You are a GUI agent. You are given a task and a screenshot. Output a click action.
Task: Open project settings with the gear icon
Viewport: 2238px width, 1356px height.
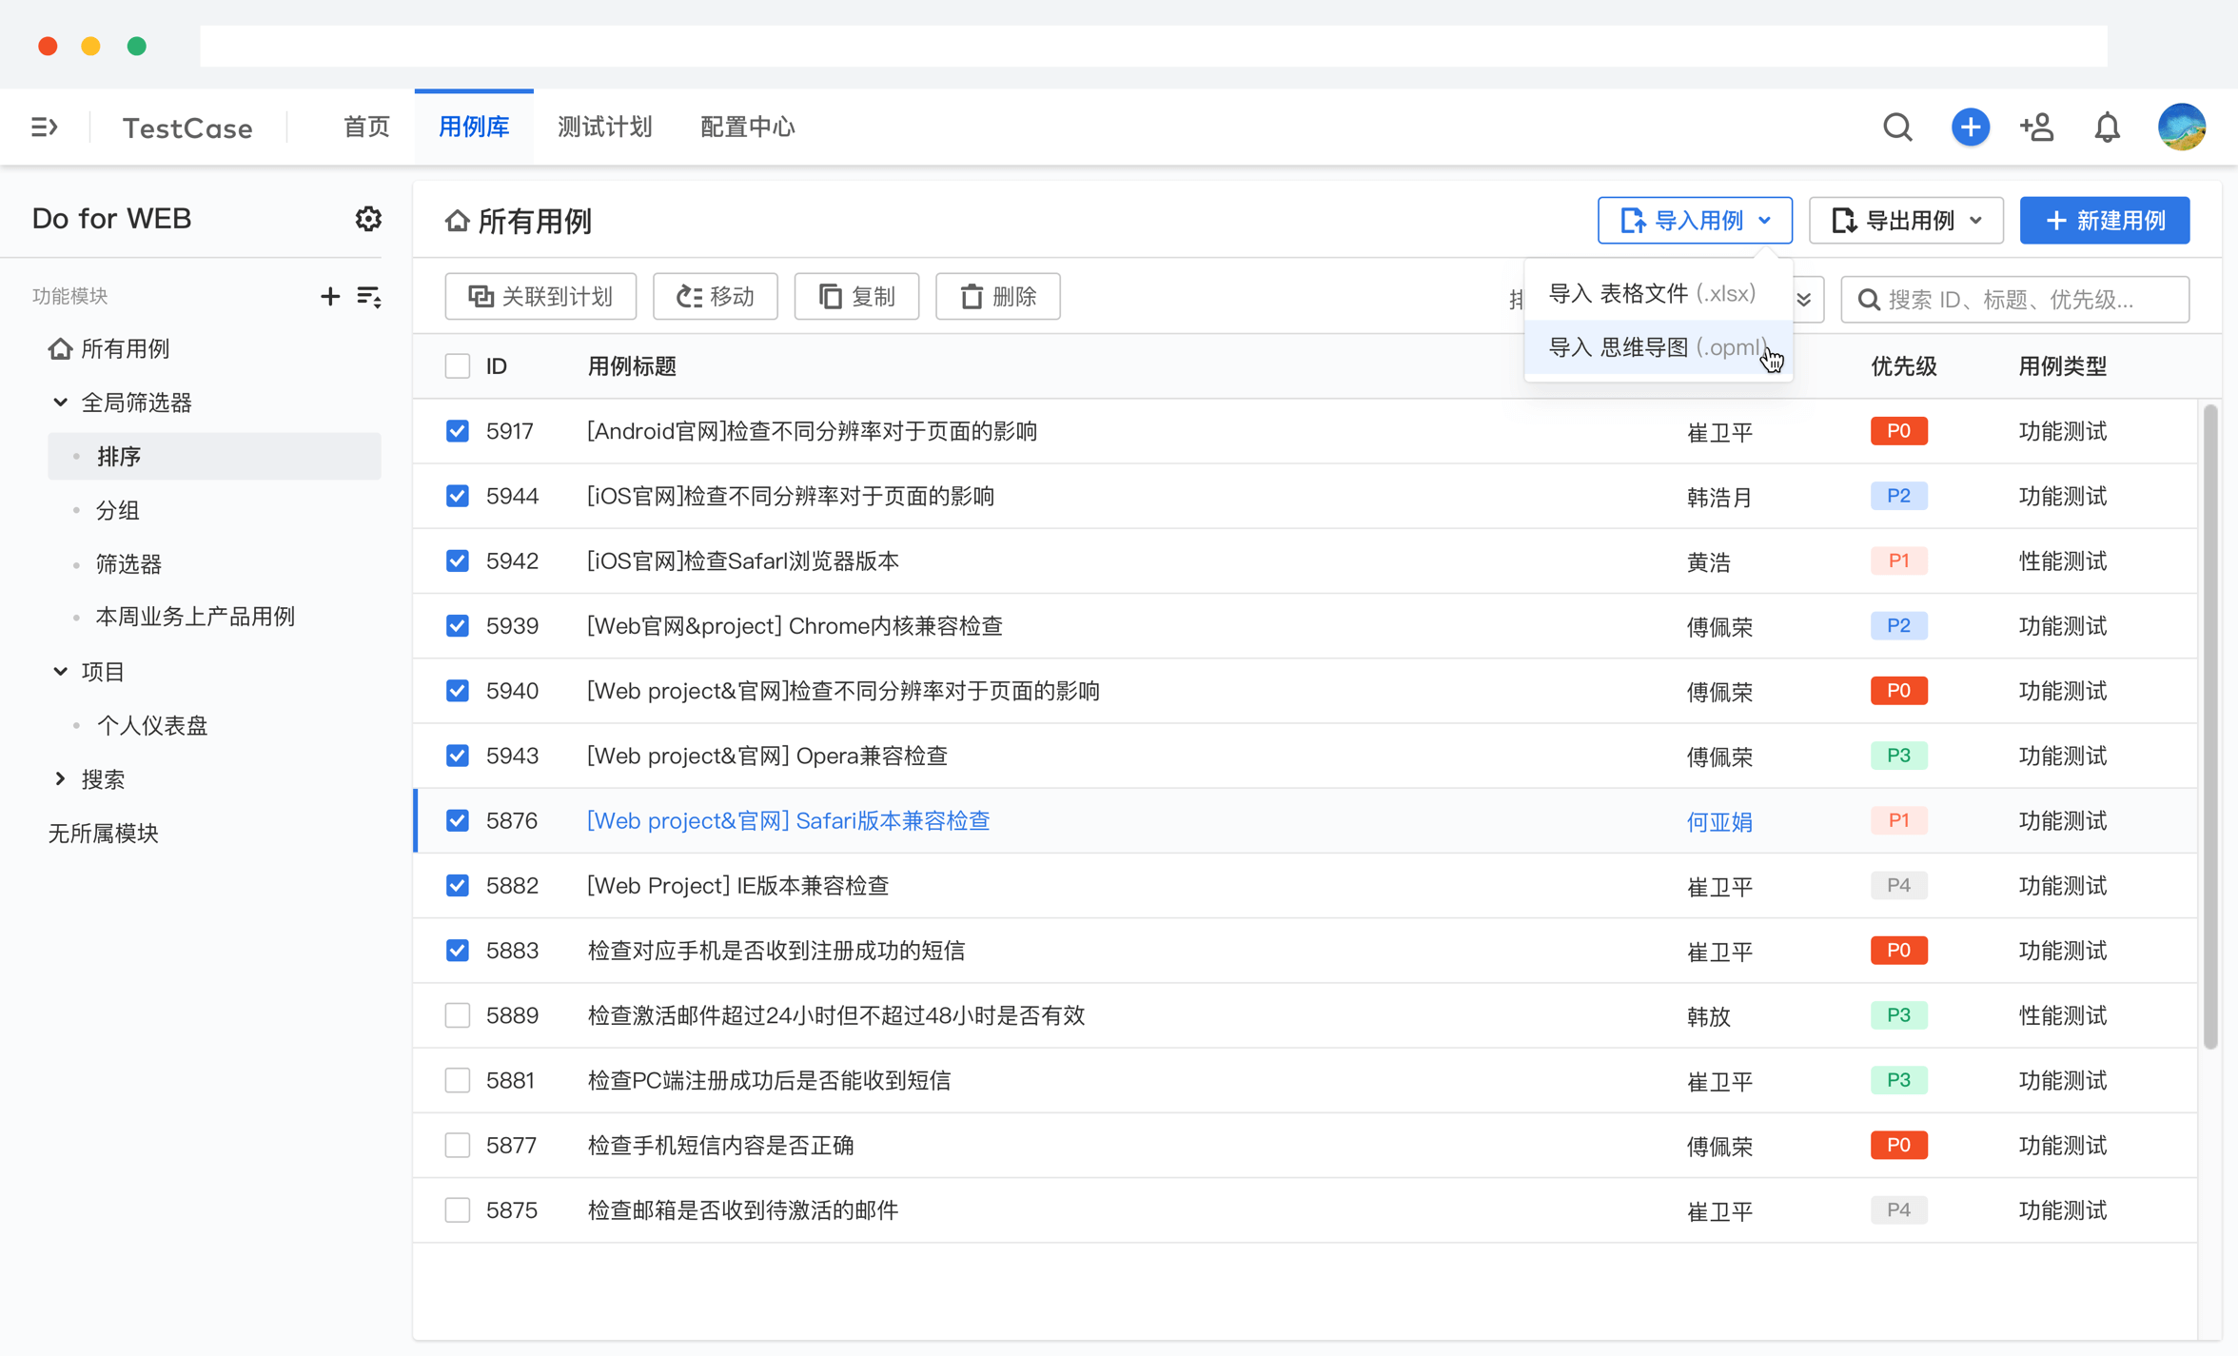tap(368, 219)
